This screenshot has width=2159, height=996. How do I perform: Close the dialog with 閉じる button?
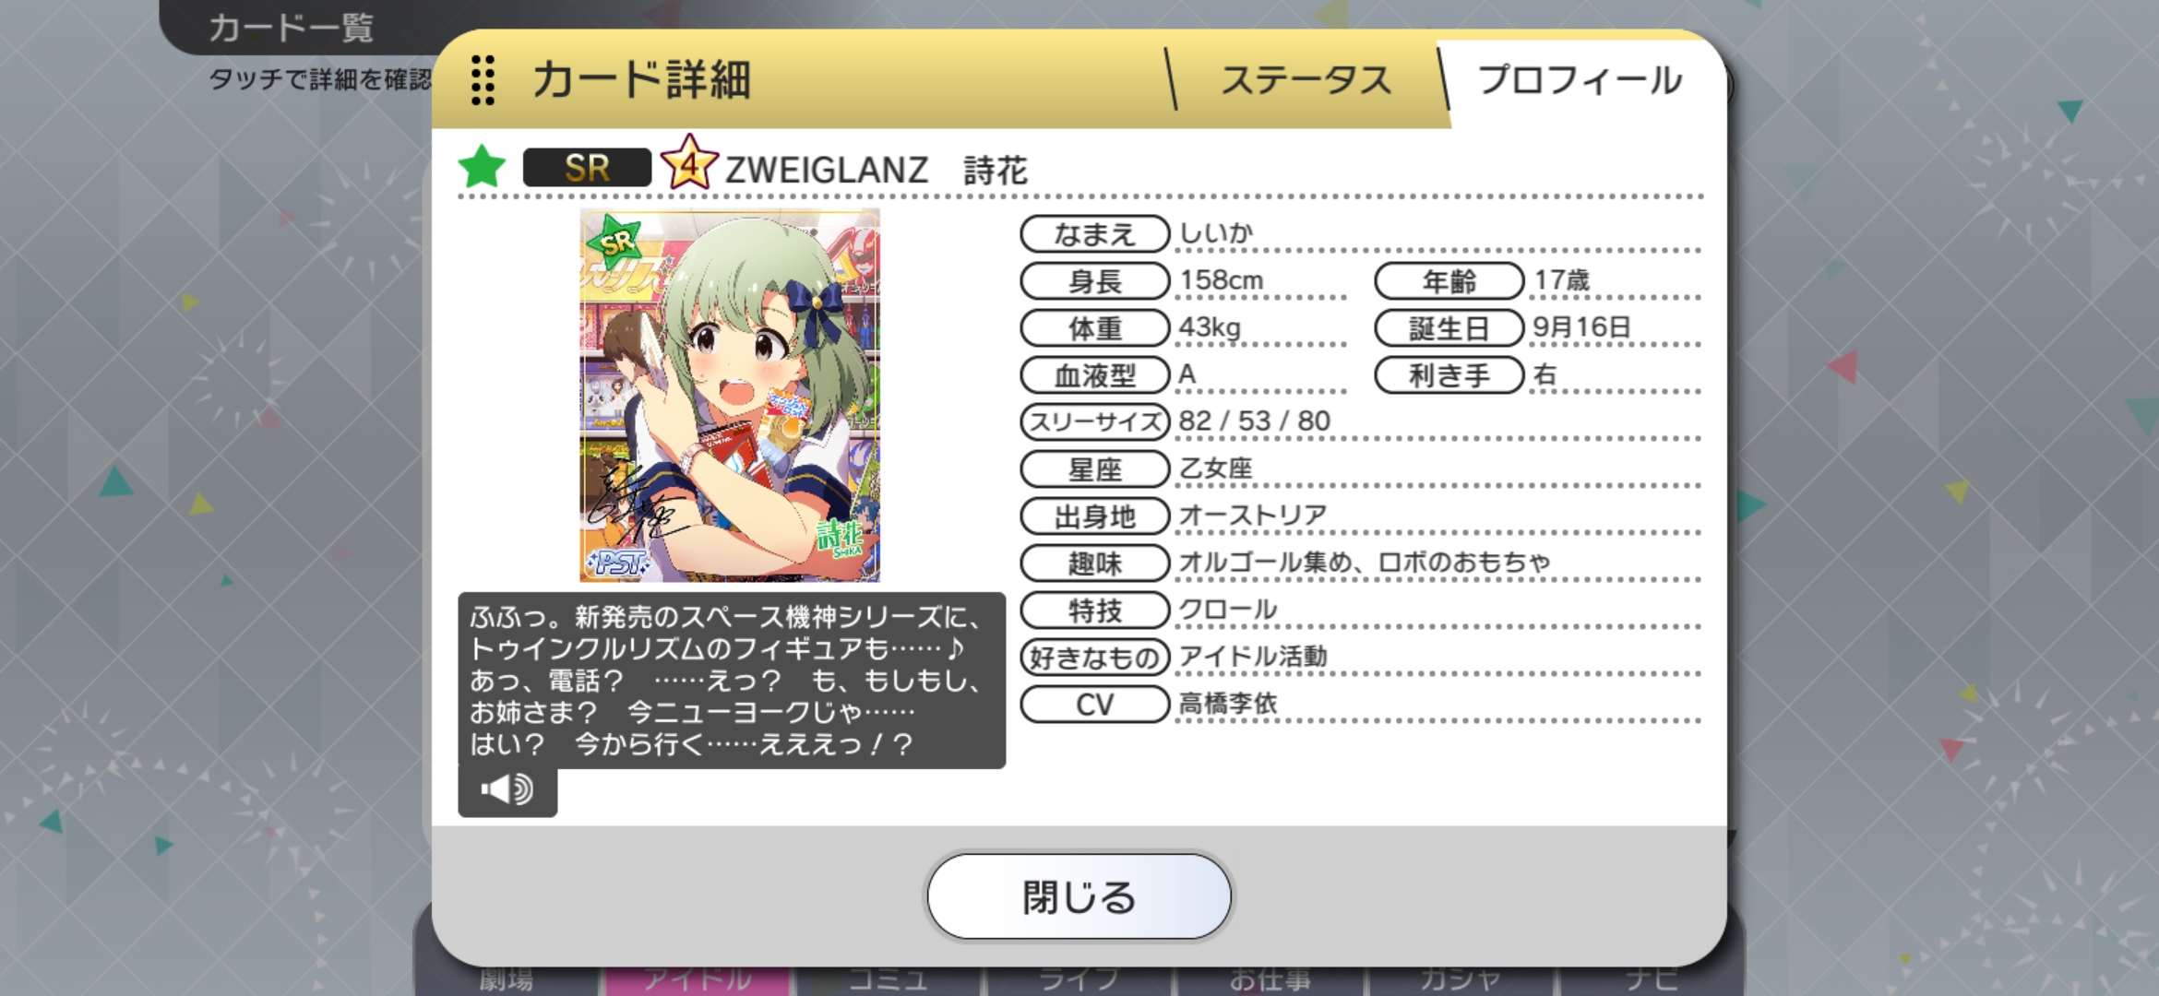click(x=1079, y=896)
